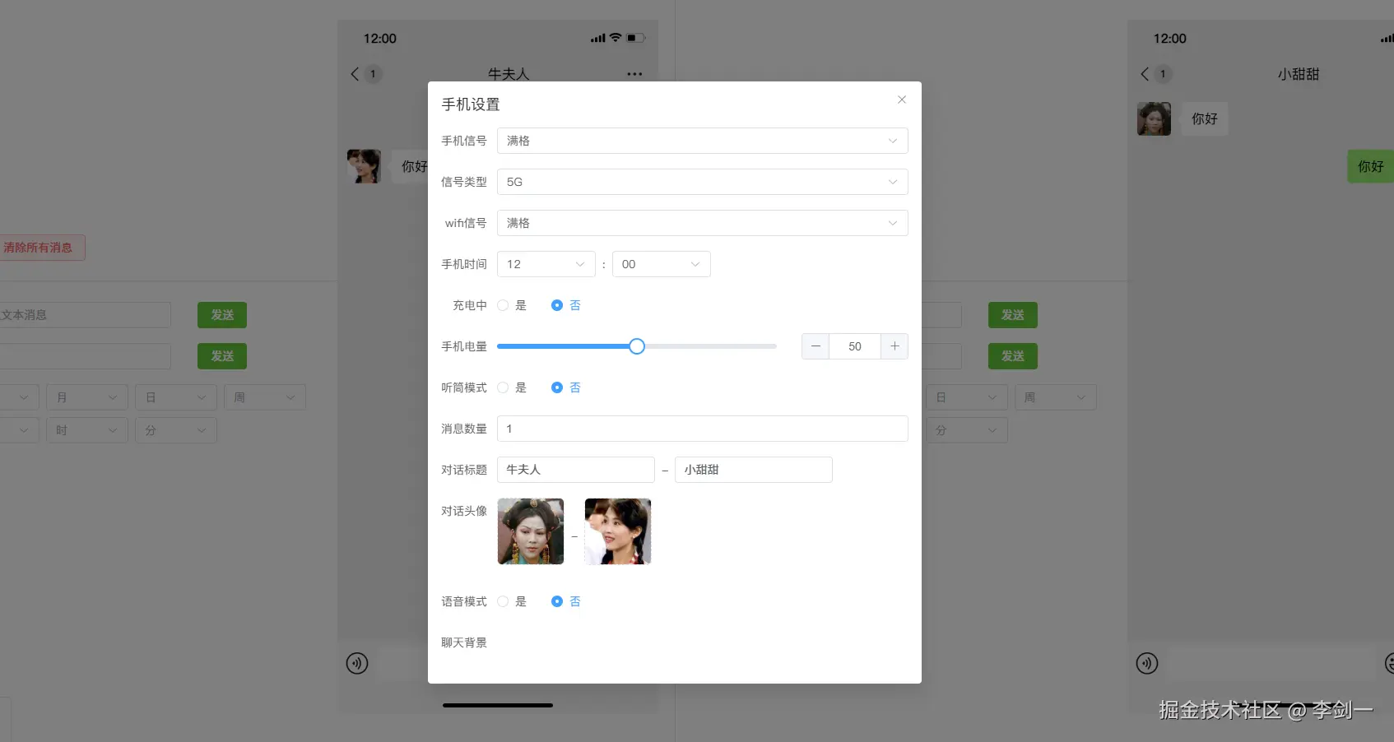Click the 手机电量 slider handle
This screenshot has height=742, width=1394.
[x=637, y=346]
